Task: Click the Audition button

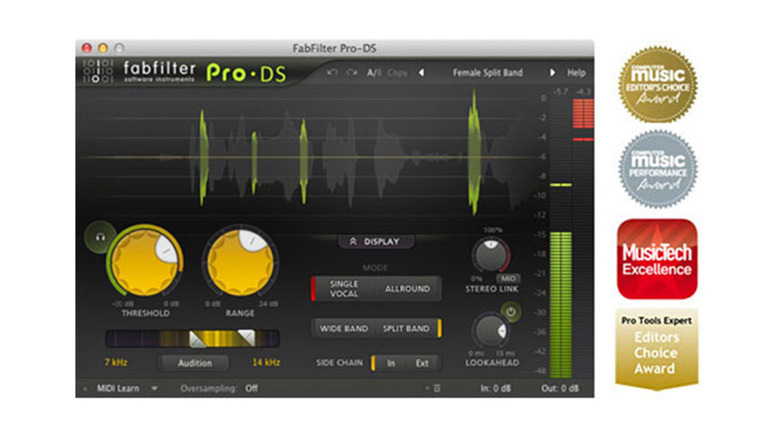Action: pyautogui.click(x=194, y=363)
